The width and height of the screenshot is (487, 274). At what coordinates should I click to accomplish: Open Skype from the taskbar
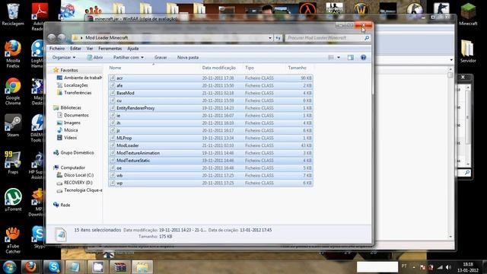pos(53,267)
